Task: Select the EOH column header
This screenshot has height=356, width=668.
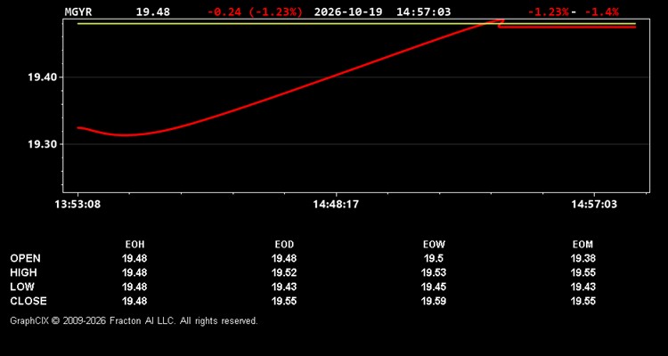Action: pos(134,245)
